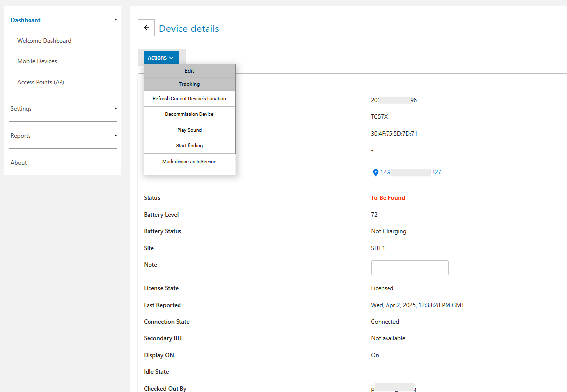567x392 pixels.
Task: Choose Edit from the Actions menu
Action: (x=189, y=71)
